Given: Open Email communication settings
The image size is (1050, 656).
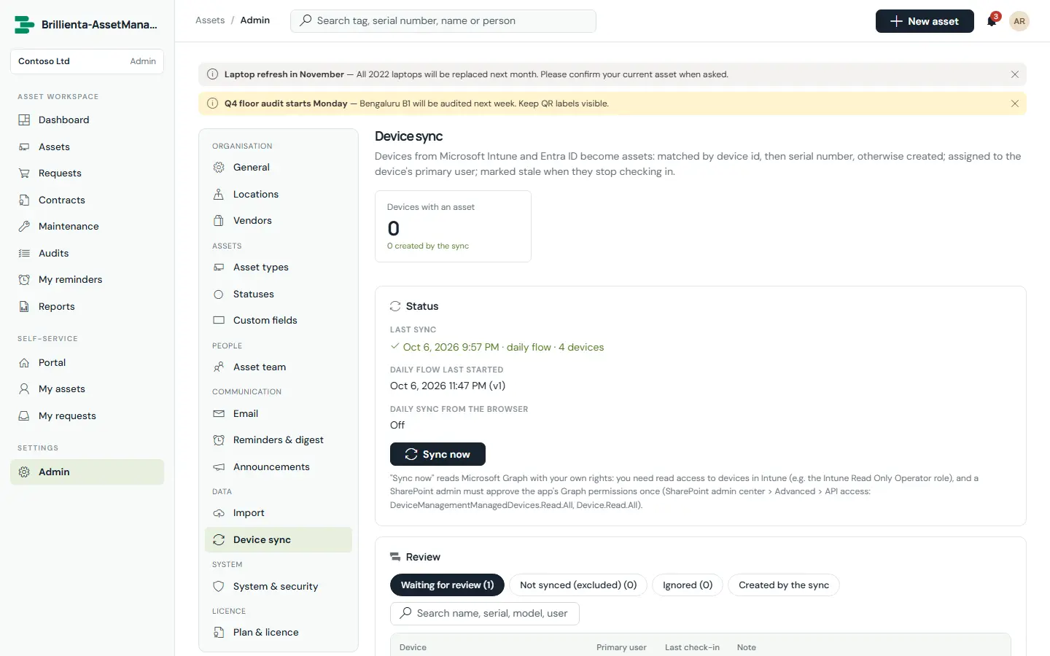Looking at the screenshot, I should point(279,413).
